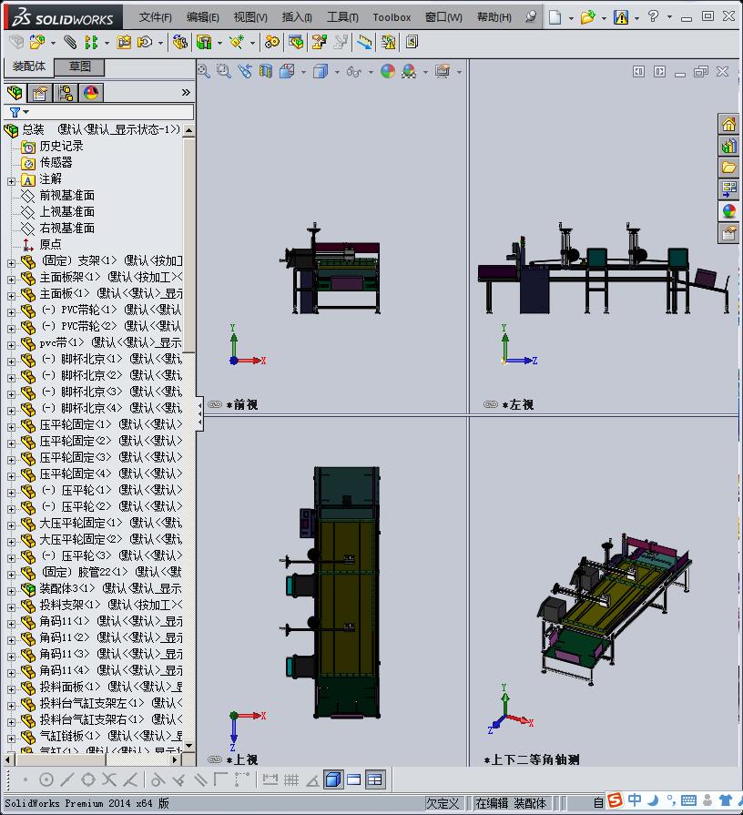Open SolidWorks Resources home icon in task pane

pyautogui.click(x=728, y=124)
